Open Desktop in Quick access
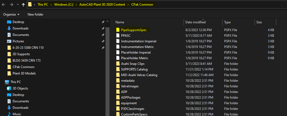Screen dimensions: 287x116 18,22
